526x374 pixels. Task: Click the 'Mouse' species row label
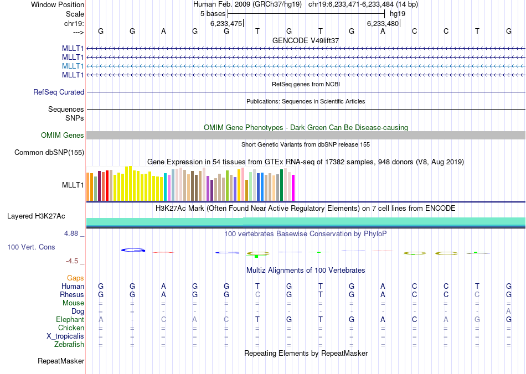pos(73,303)
